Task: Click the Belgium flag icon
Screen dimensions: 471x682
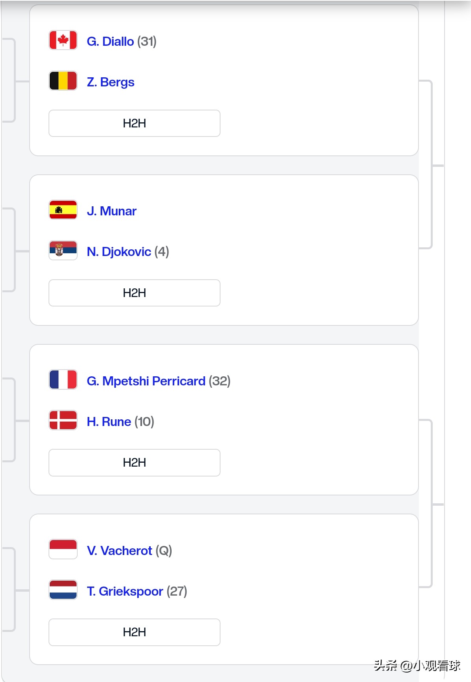Action: click(63, 81)
